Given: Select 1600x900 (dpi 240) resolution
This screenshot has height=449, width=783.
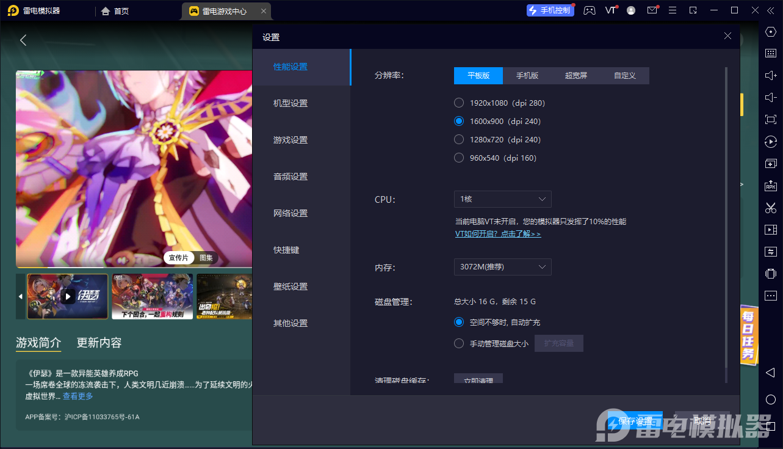Looking at the screenshot, I should [x=459, y=121].
